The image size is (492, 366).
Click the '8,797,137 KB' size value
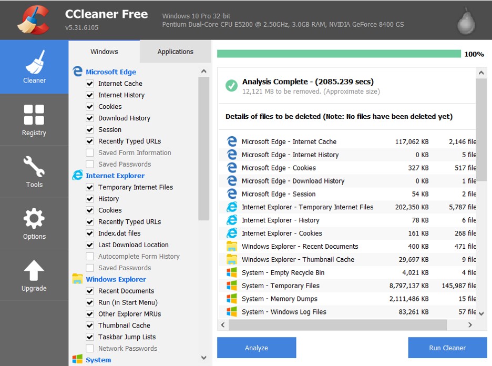pyautogui.click(x=409, y=286)
